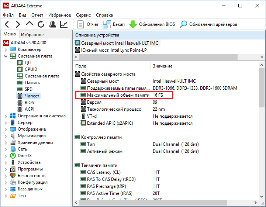Select the Максимальный объём памяти row
This screenshot has height=207, width=266.
[x=124, y=95]
